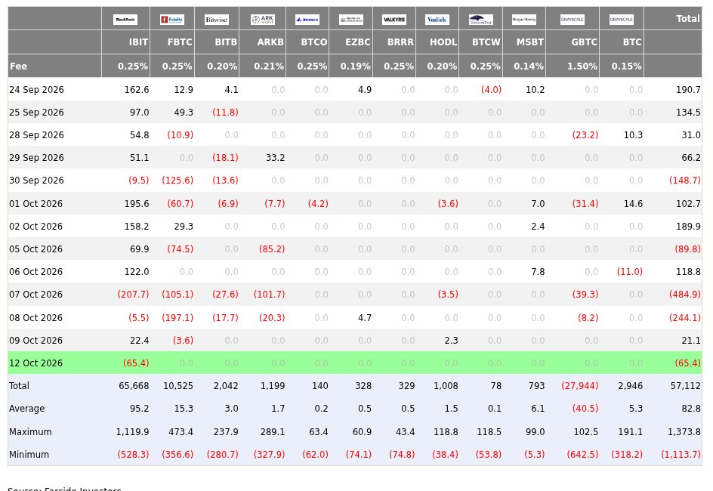Screen dimensions: 713x491
Task: Select the (11.8) BITB outflow
Action: pyautogui.click(x=226, y=113)
